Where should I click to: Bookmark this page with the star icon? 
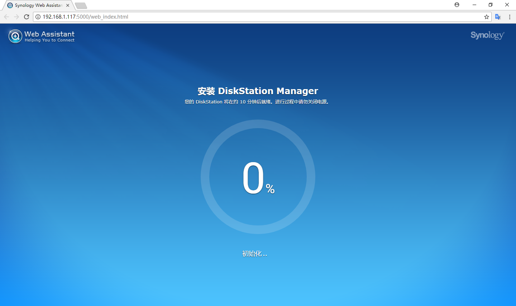tap(487, 17)
